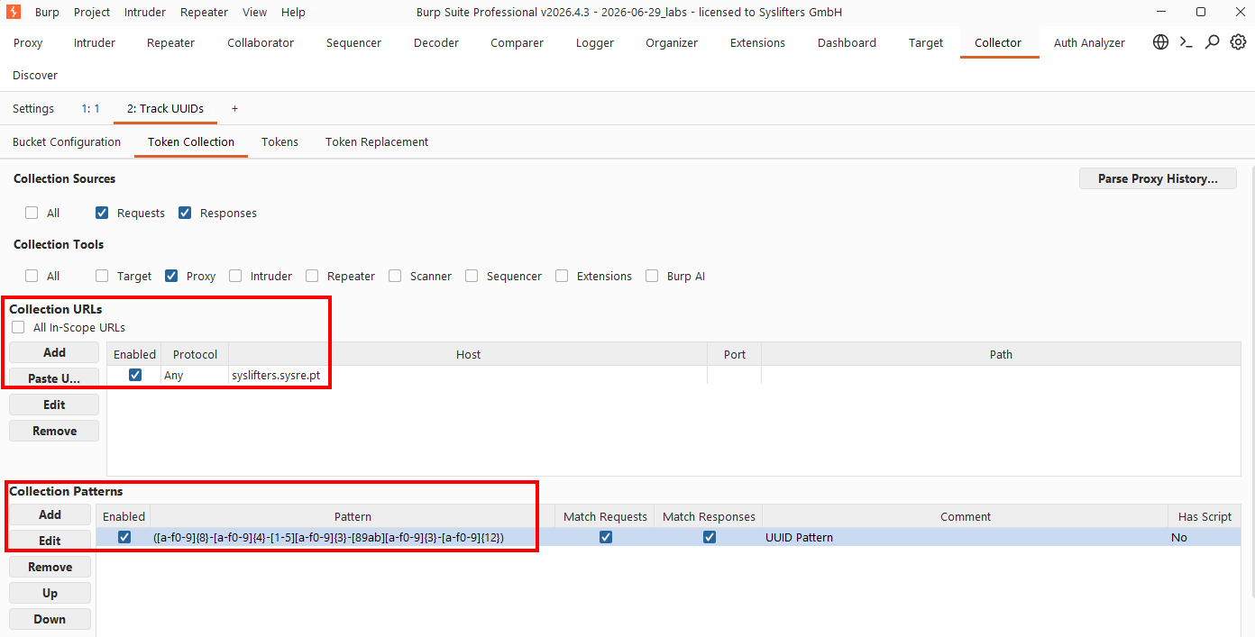The width and height of the screenshot is (1255, 637).
Task: Move pattern Up in list
Action: (x=50, y=593)
